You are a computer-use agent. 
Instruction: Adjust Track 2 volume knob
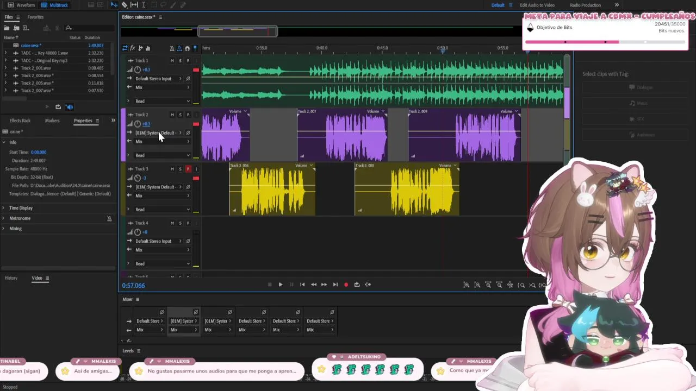coord(138,124)
